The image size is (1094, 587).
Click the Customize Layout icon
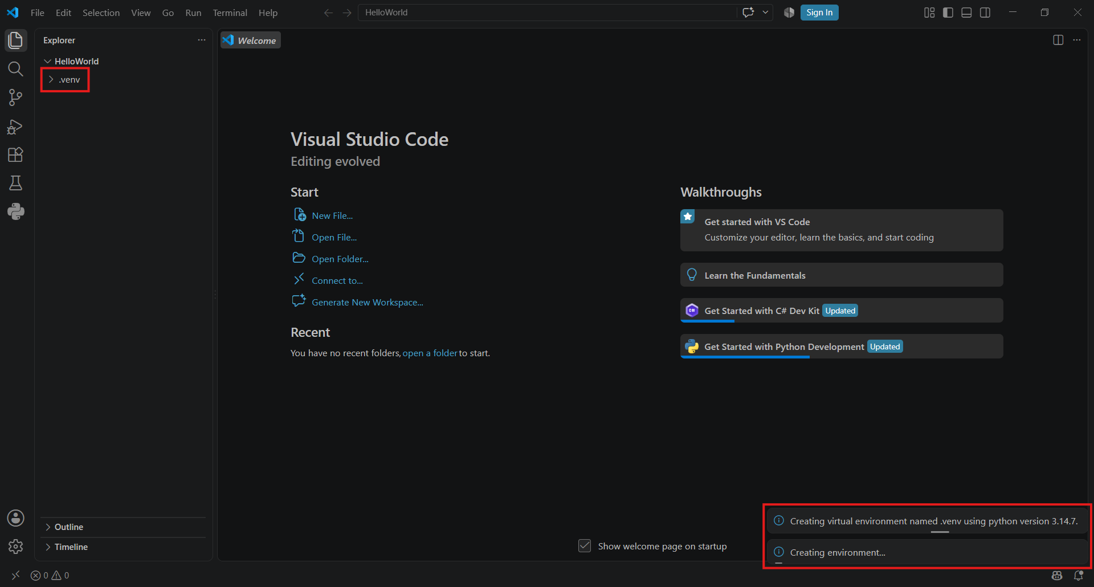point(929,13)
